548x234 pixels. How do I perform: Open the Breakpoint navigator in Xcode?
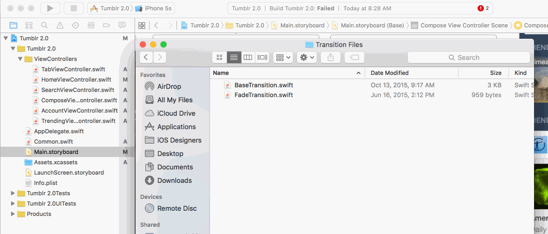107,25
